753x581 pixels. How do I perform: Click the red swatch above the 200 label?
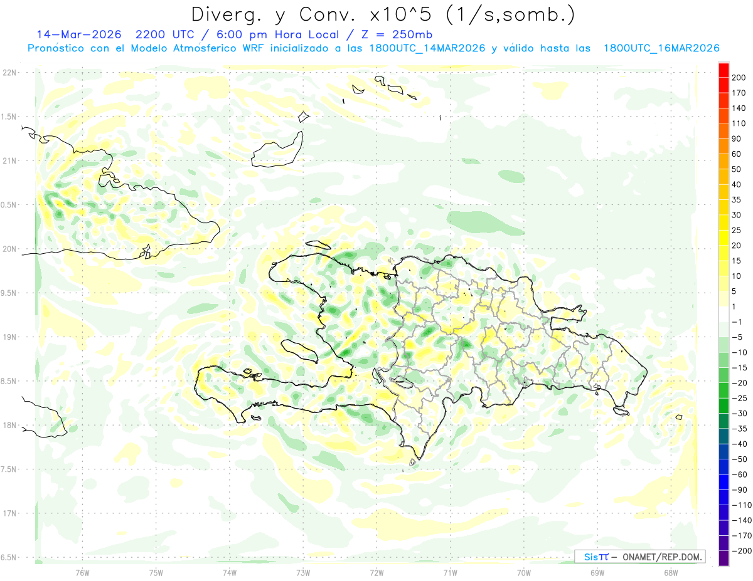724,70
